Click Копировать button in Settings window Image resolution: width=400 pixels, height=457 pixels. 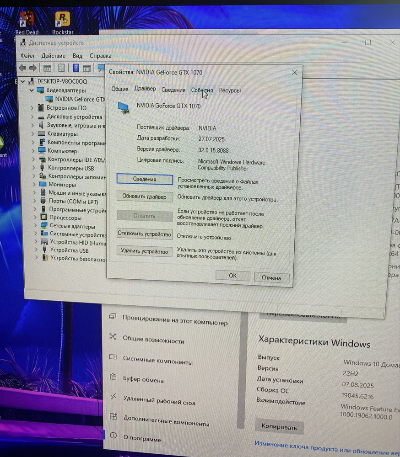[279, 427]
